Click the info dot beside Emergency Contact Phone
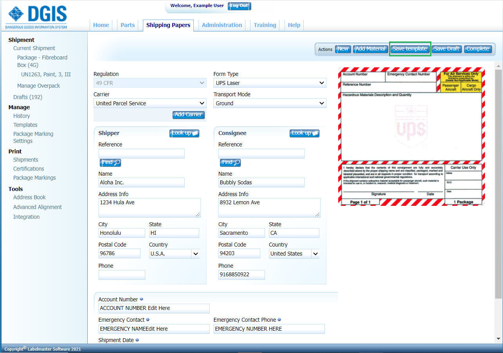 (x=279, y=319)
